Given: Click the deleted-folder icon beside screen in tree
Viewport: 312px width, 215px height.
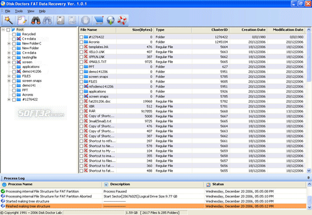Looking at the screenshot, I should coord(18,62).
